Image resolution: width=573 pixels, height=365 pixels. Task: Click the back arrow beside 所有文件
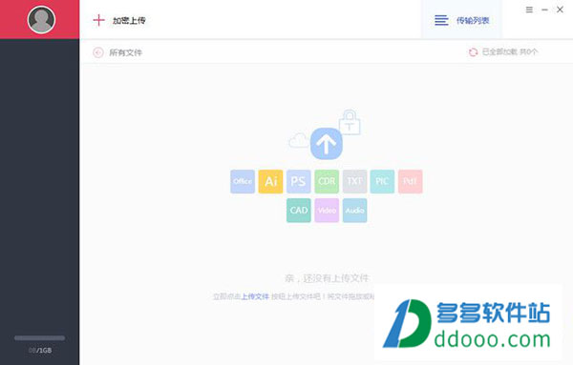(x=98, y=52)
